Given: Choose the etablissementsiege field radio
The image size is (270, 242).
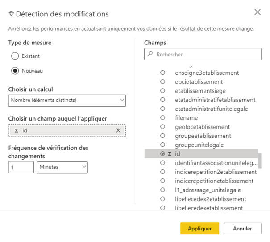Looking at the screenshot, I should (162, 91).
